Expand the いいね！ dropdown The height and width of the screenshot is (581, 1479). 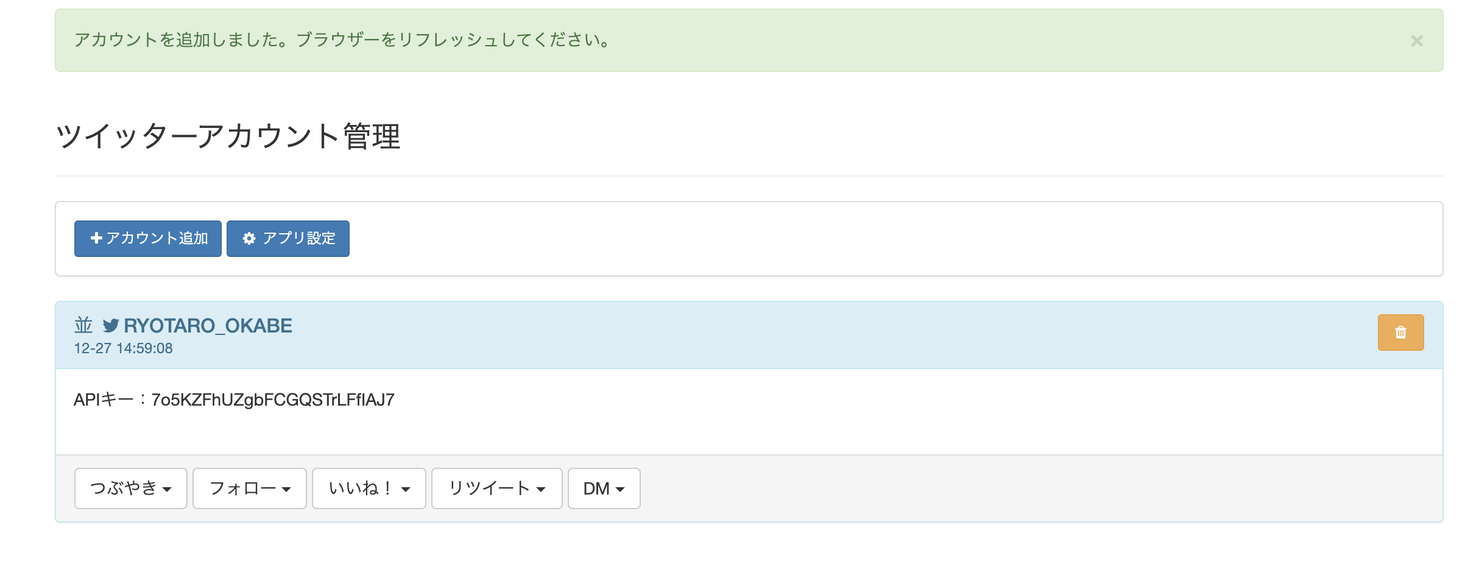[369, 488]
